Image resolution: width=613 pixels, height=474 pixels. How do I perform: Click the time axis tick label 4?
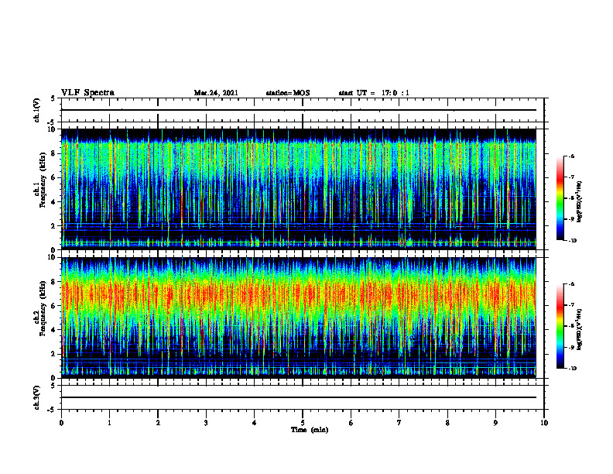point(255,423)
